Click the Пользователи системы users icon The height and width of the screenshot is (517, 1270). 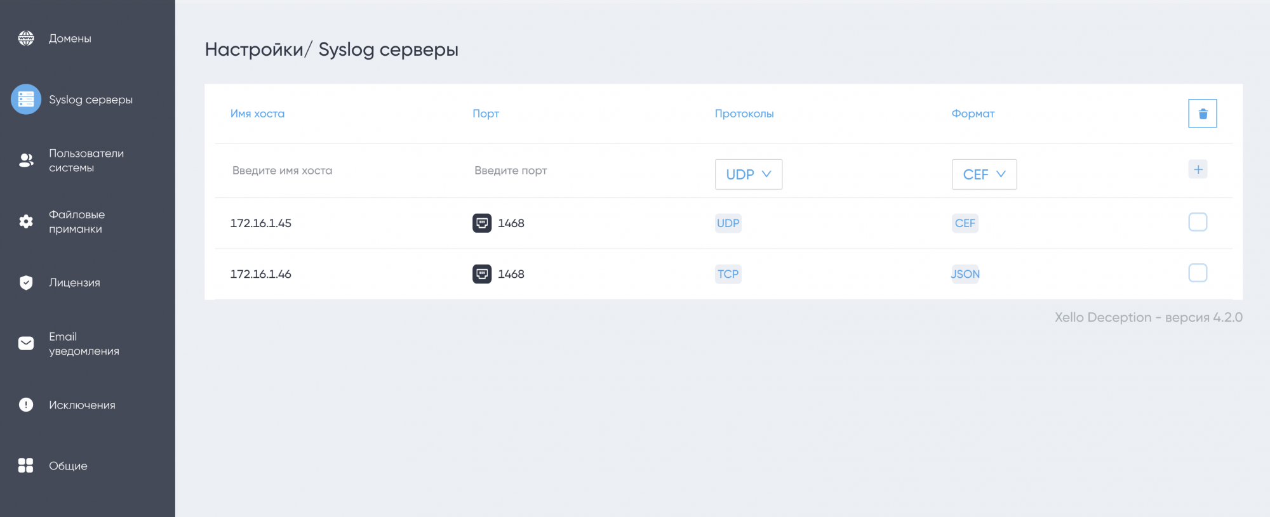click(x=26, y=160)
